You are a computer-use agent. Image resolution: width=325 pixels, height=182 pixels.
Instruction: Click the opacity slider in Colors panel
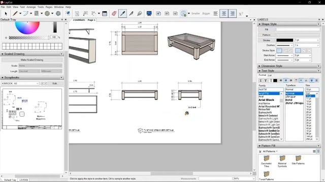click(29, 37)
